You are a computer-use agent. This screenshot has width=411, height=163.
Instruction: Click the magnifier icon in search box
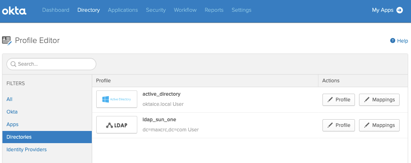click(13, 64)
